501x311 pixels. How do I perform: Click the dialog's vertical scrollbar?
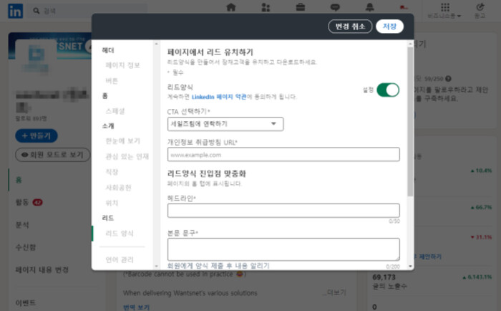[x=410, y=122]
